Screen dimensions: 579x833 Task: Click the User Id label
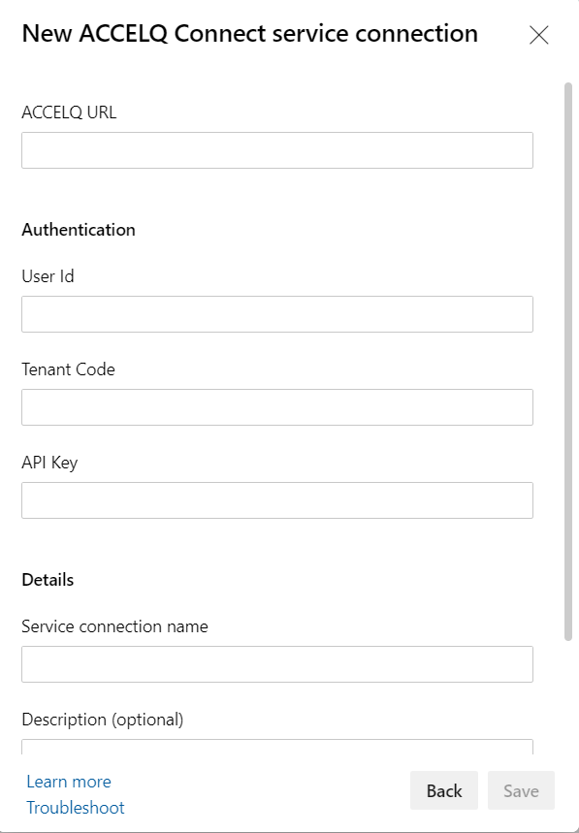48,276
